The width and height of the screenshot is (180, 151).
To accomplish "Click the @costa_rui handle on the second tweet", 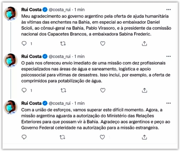I will click(x=60, y=56).
